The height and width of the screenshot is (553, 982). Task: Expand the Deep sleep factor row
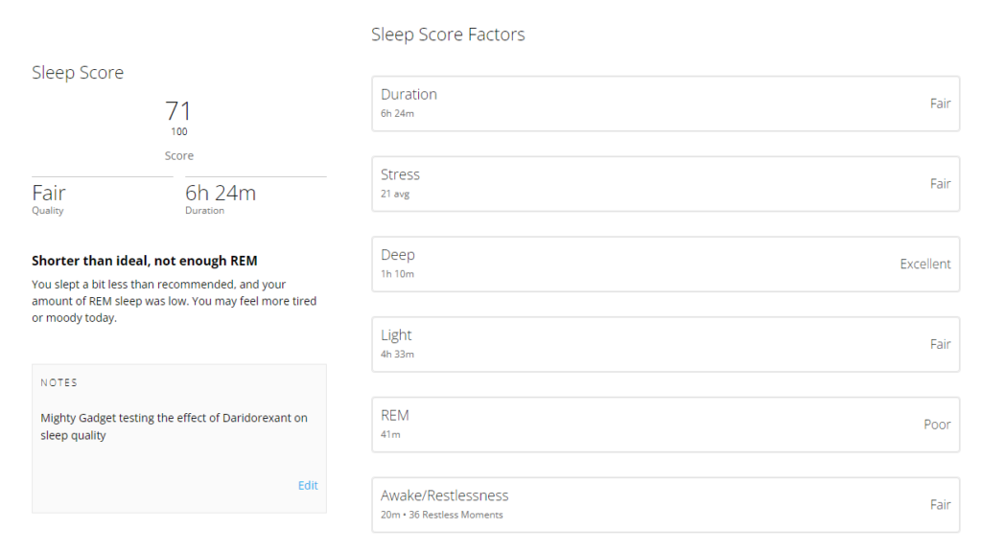[x=665, y=265]
